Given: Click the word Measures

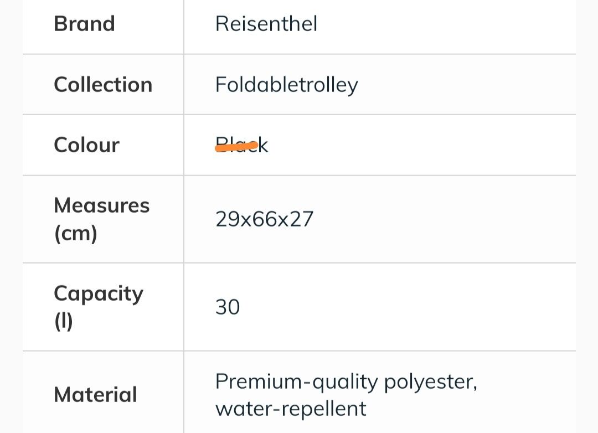Looking at the screenshot, I should click(x=101, y=205).
